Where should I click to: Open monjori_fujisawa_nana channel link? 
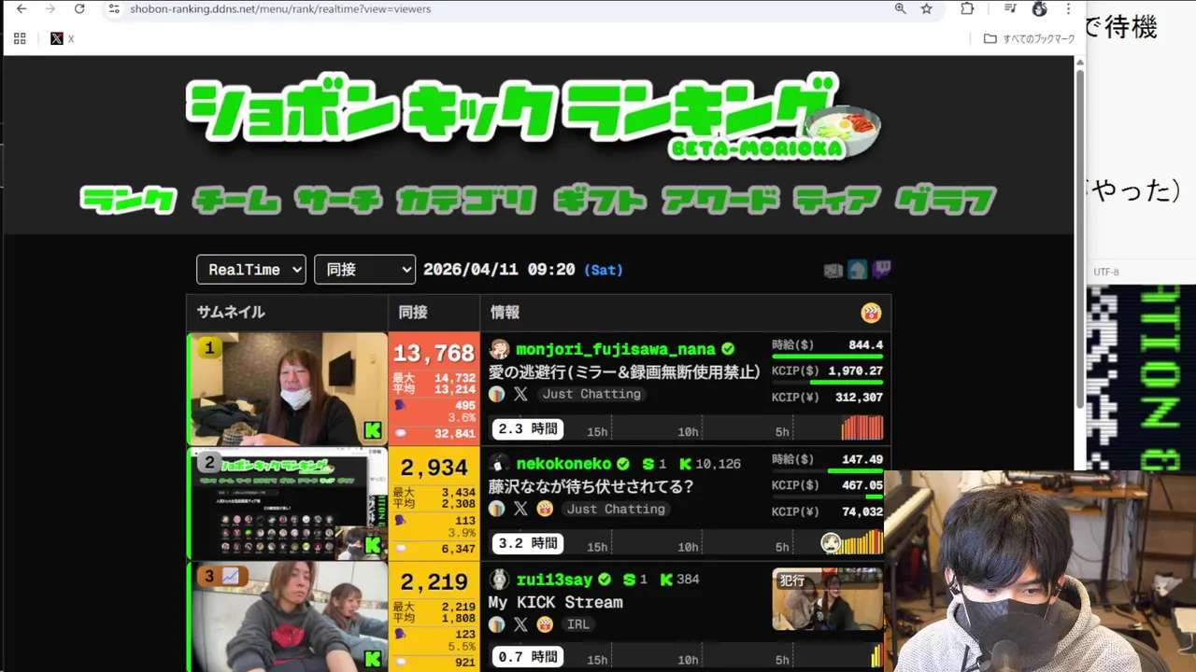point(616,349)
